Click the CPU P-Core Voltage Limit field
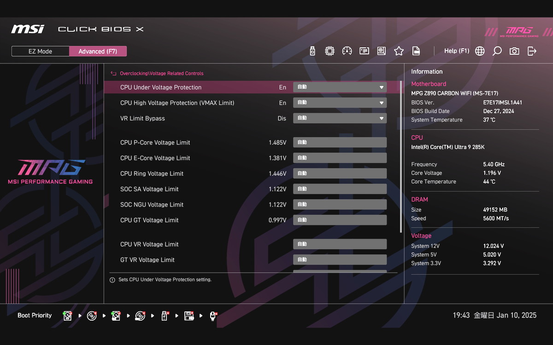Image resolution: width=553 pixels, height=345 pixels. [340, 143]
